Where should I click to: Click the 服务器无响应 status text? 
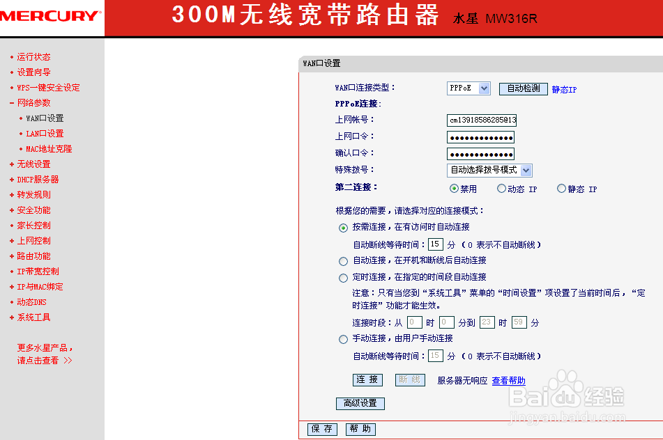pos(462,381)
